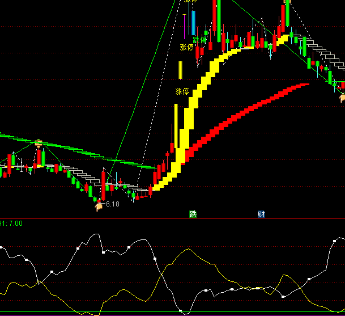Click the short yellow limit-up bar between 涨停 labels
The width and height of the screenshot is (345, 316).
click(180, 70)
